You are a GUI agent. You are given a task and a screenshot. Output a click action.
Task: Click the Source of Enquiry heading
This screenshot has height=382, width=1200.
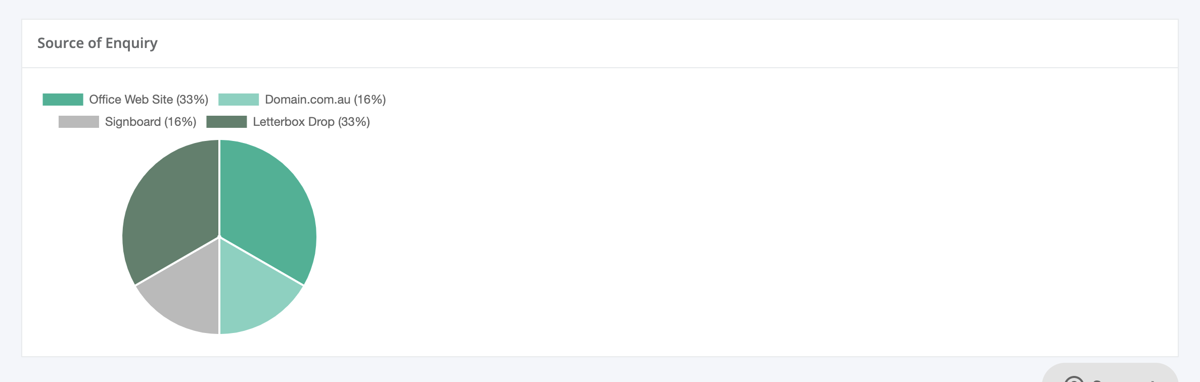click(98, 43)
